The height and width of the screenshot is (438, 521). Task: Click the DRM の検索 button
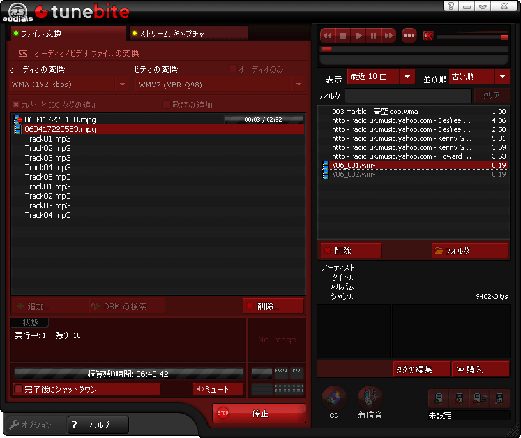(x=128, y=306)
